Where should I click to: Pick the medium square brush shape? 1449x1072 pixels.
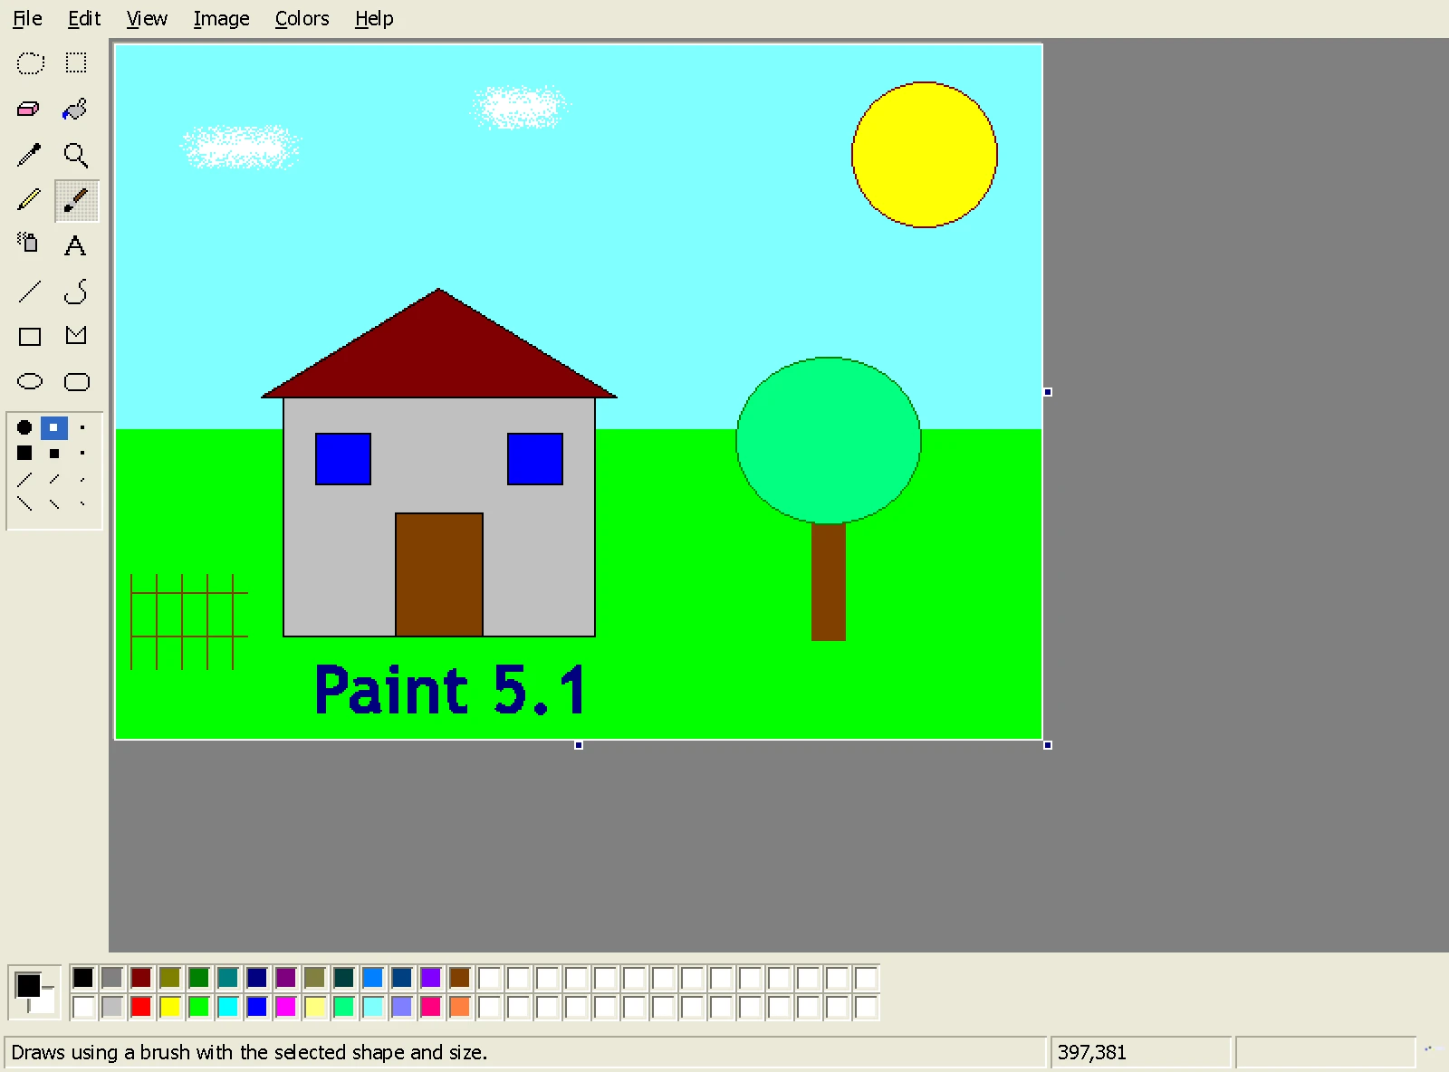54,453
